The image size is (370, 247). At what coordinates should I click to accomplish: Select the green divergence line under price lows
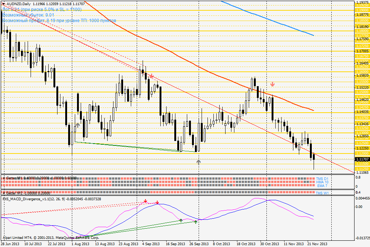point(136,147)
